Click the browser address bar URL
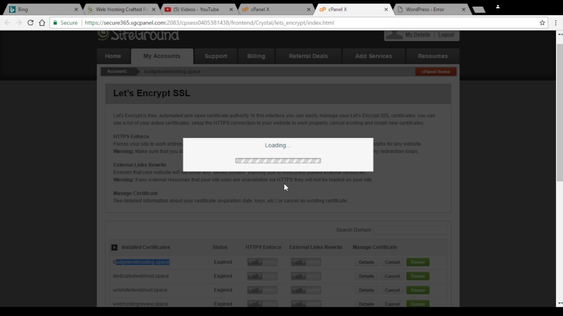The width and height of the screenshot is (563, 316). click(209, 23)
